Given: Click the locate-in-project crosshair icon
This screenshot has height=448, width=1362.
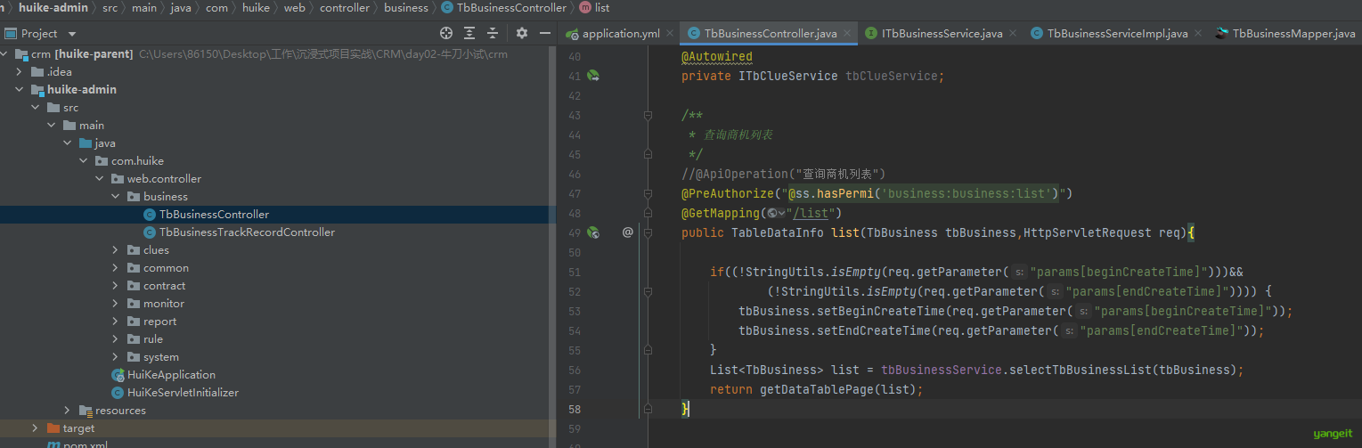Looking at the screenshot, I should tap(446, 33).
